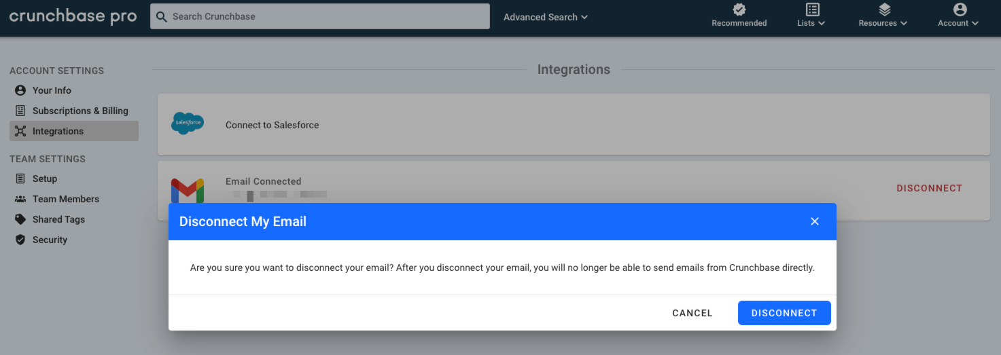Screen dimensions: 1001x355
Task: Click the crunchbase pro logo
Action: [x=73, y=16]
